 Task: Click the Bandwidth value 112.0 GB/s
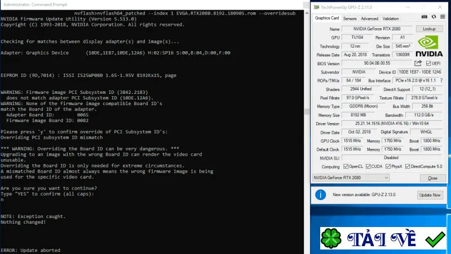[424, 115]
